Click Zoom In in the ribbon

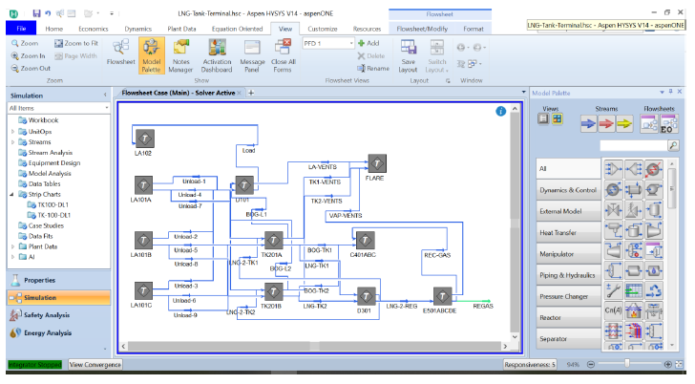[x=29, y=55]
